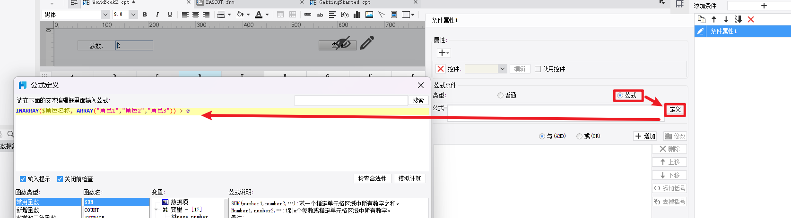The height and width of the screenshot is (218, 791).
Task: Click the cell element panel icon at top right
Action: (x=679, y=4)
